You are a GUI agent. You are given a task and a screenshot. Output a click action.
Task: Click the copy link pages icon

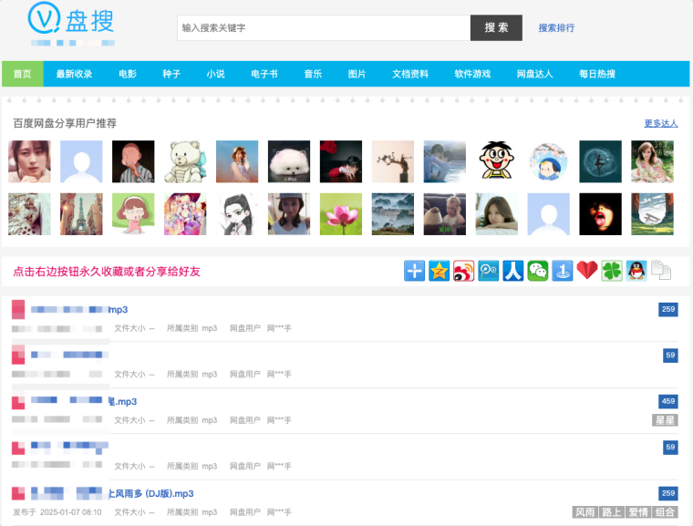(x=661, y=271)
